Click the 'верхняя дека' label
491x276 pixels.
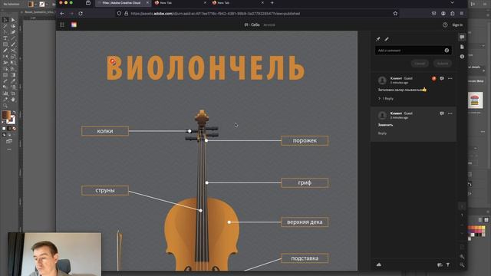[305, 222]
